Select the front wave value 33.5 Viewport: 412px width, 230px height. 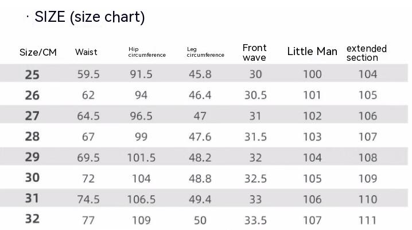coord(255,220)
